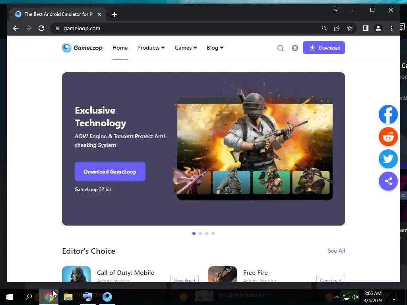The image size is (407, 305).
Task: Open the Windows Start menu
Action: (x=10, y=297)
